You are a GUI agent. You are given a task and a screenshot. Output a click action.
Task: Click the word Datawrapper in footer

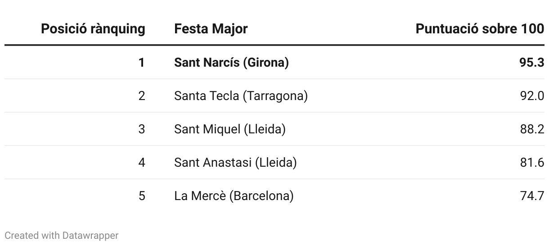(x=90, y=236)
